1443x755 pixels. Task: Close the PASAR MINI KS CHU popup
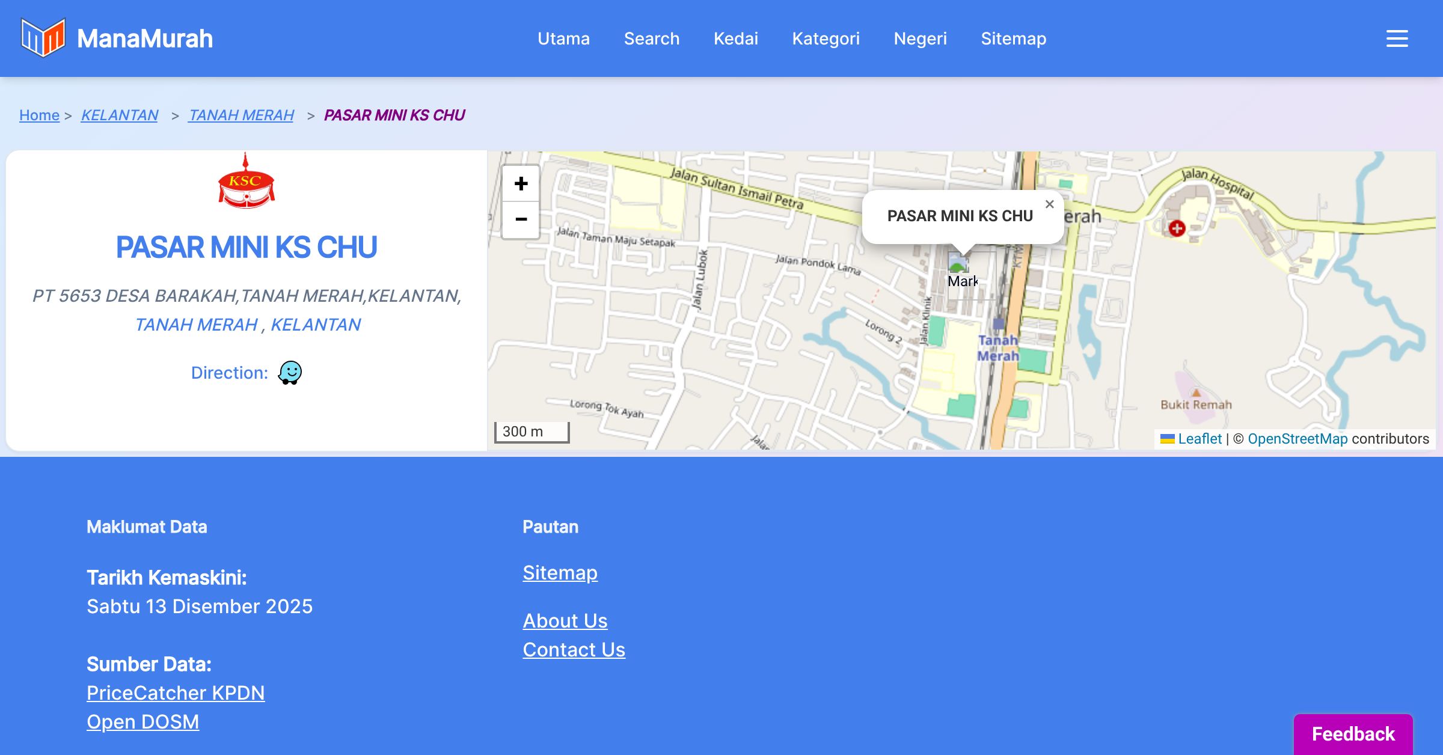[x=1049, y=204]
